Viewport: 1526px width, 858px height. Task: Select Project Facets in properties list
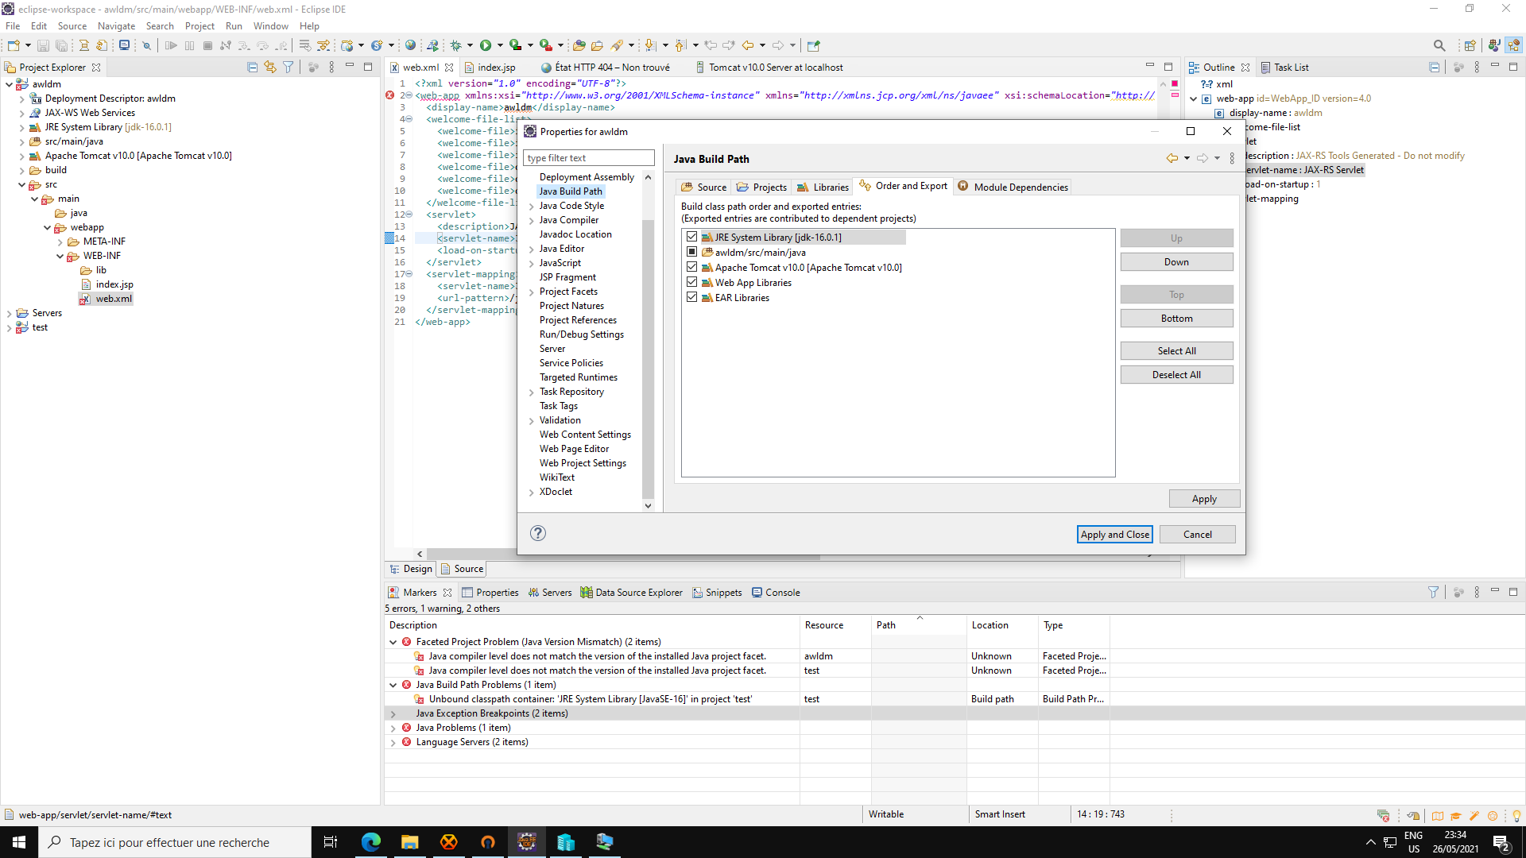[567, 292]
